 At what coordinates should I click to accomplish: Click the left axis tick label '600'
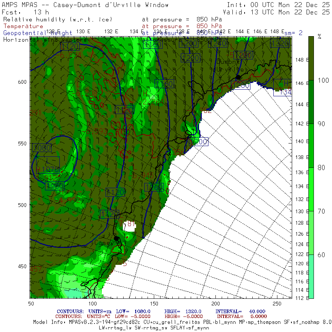tap(22, 82)
